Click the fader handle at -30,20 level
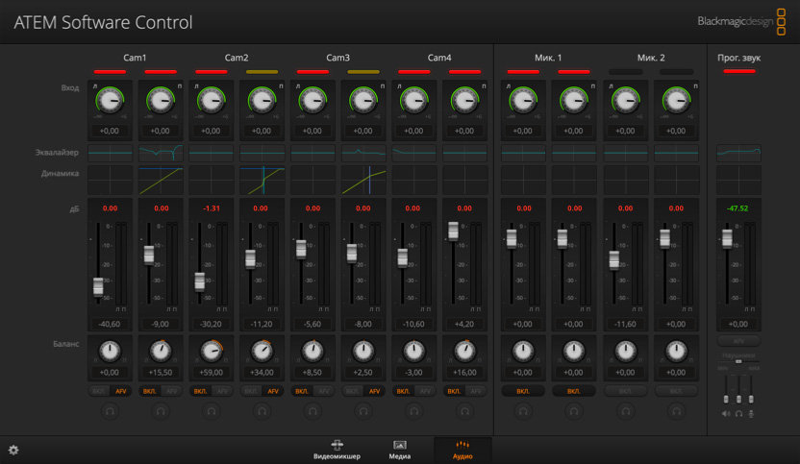The image size is (800, 464). [x=200, y=281]
